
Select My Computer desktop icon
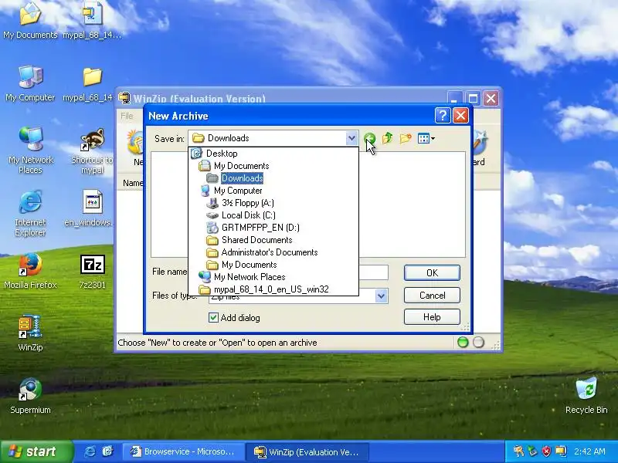tap(30, 83)
